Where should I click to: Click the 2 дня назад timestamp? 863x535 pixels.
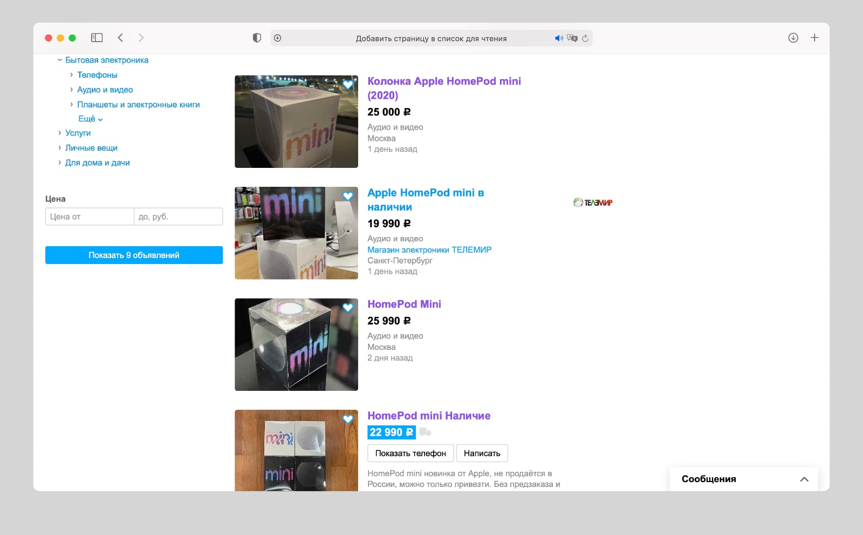[390, 358]
